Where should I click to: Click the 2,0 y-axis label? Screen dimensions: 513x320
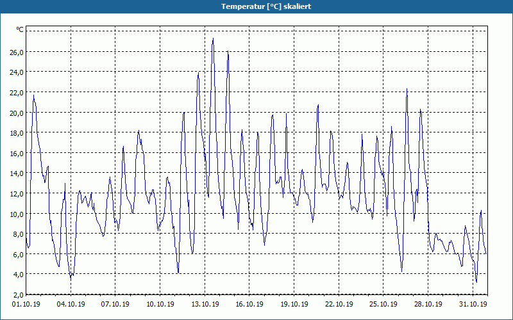[x=19, y=295]
